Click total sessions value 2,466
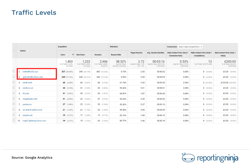 pos(103,62)
